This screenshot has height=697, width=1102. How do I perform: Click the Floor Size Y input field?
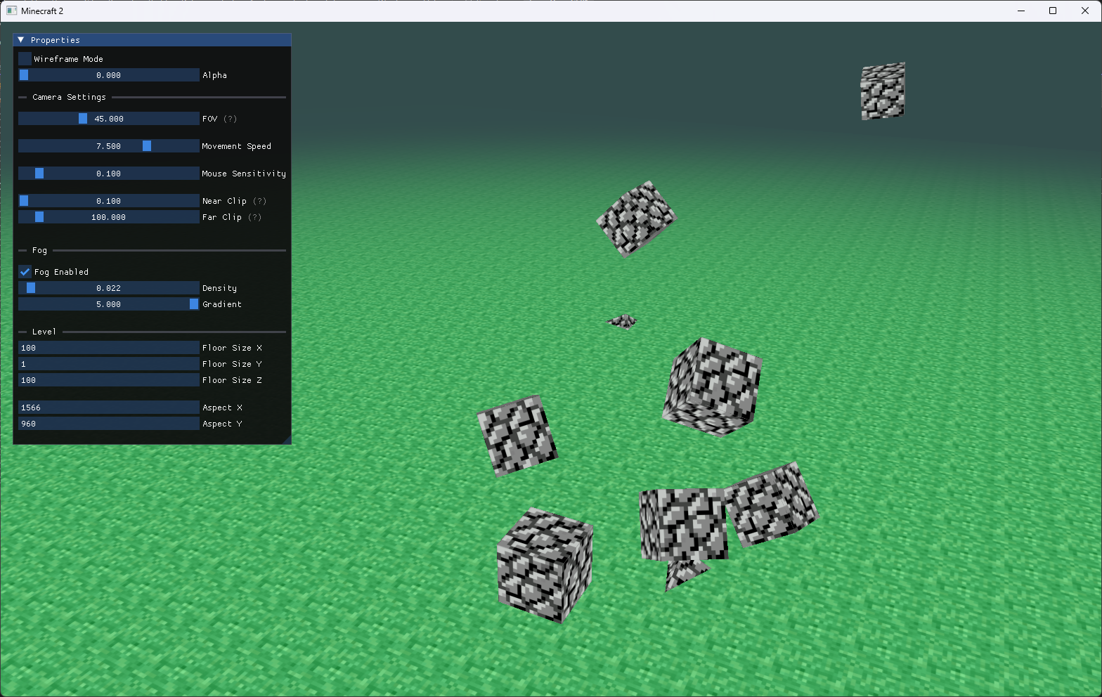pyautogui.click(x=109, y=364)
